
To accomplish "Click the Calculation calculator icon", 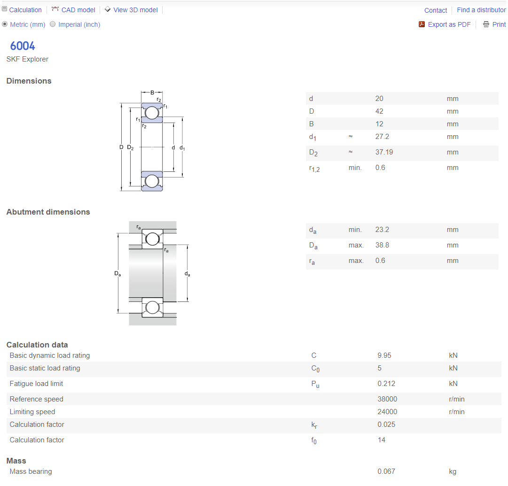I will click(x=4, y=9).
